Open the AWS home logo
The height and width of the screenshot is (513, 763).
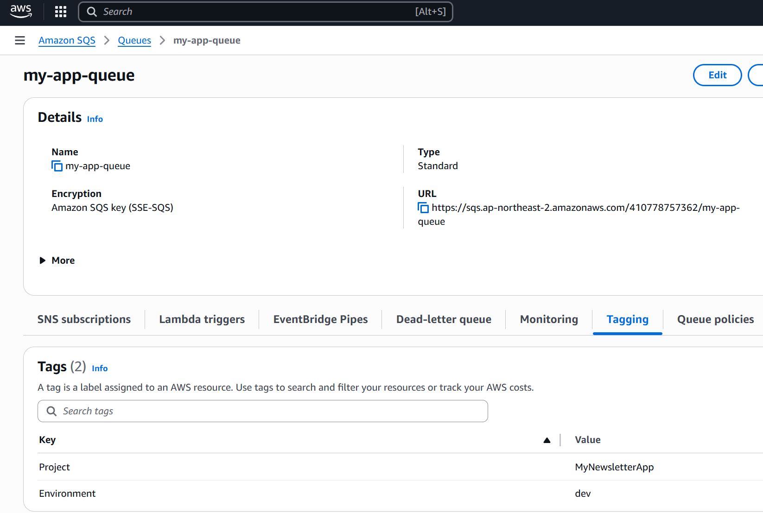pos(21,11)
